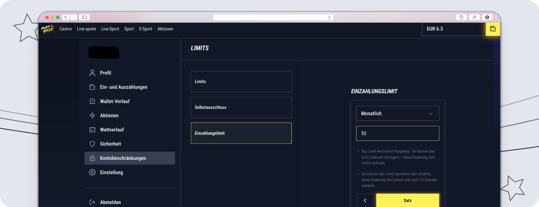Viewport: 539px width, 207px height.
Task: Open Live-Sport in top navigation
Action: pos(110,29)
